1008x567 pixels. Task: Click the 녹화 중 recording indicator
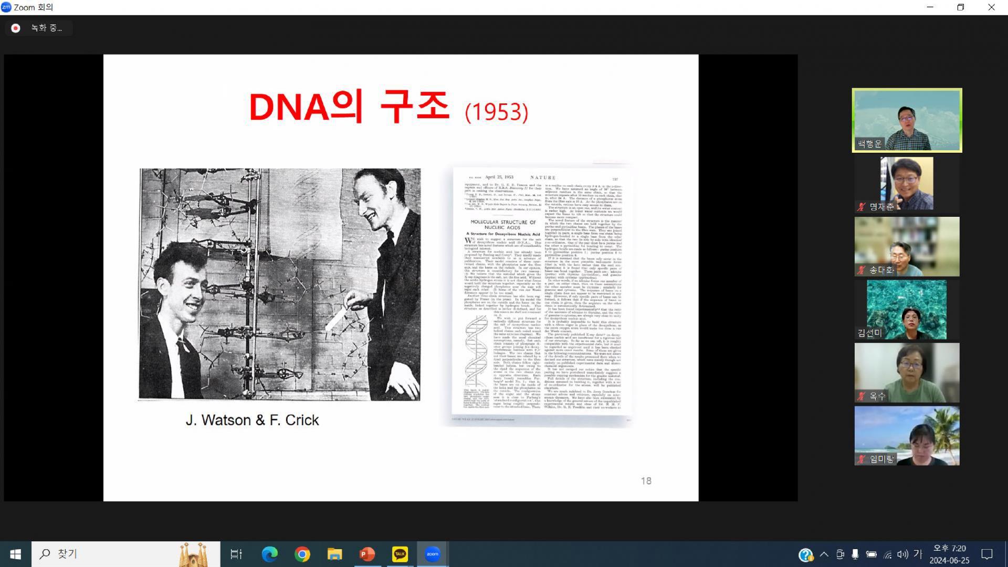click(38, 28)
